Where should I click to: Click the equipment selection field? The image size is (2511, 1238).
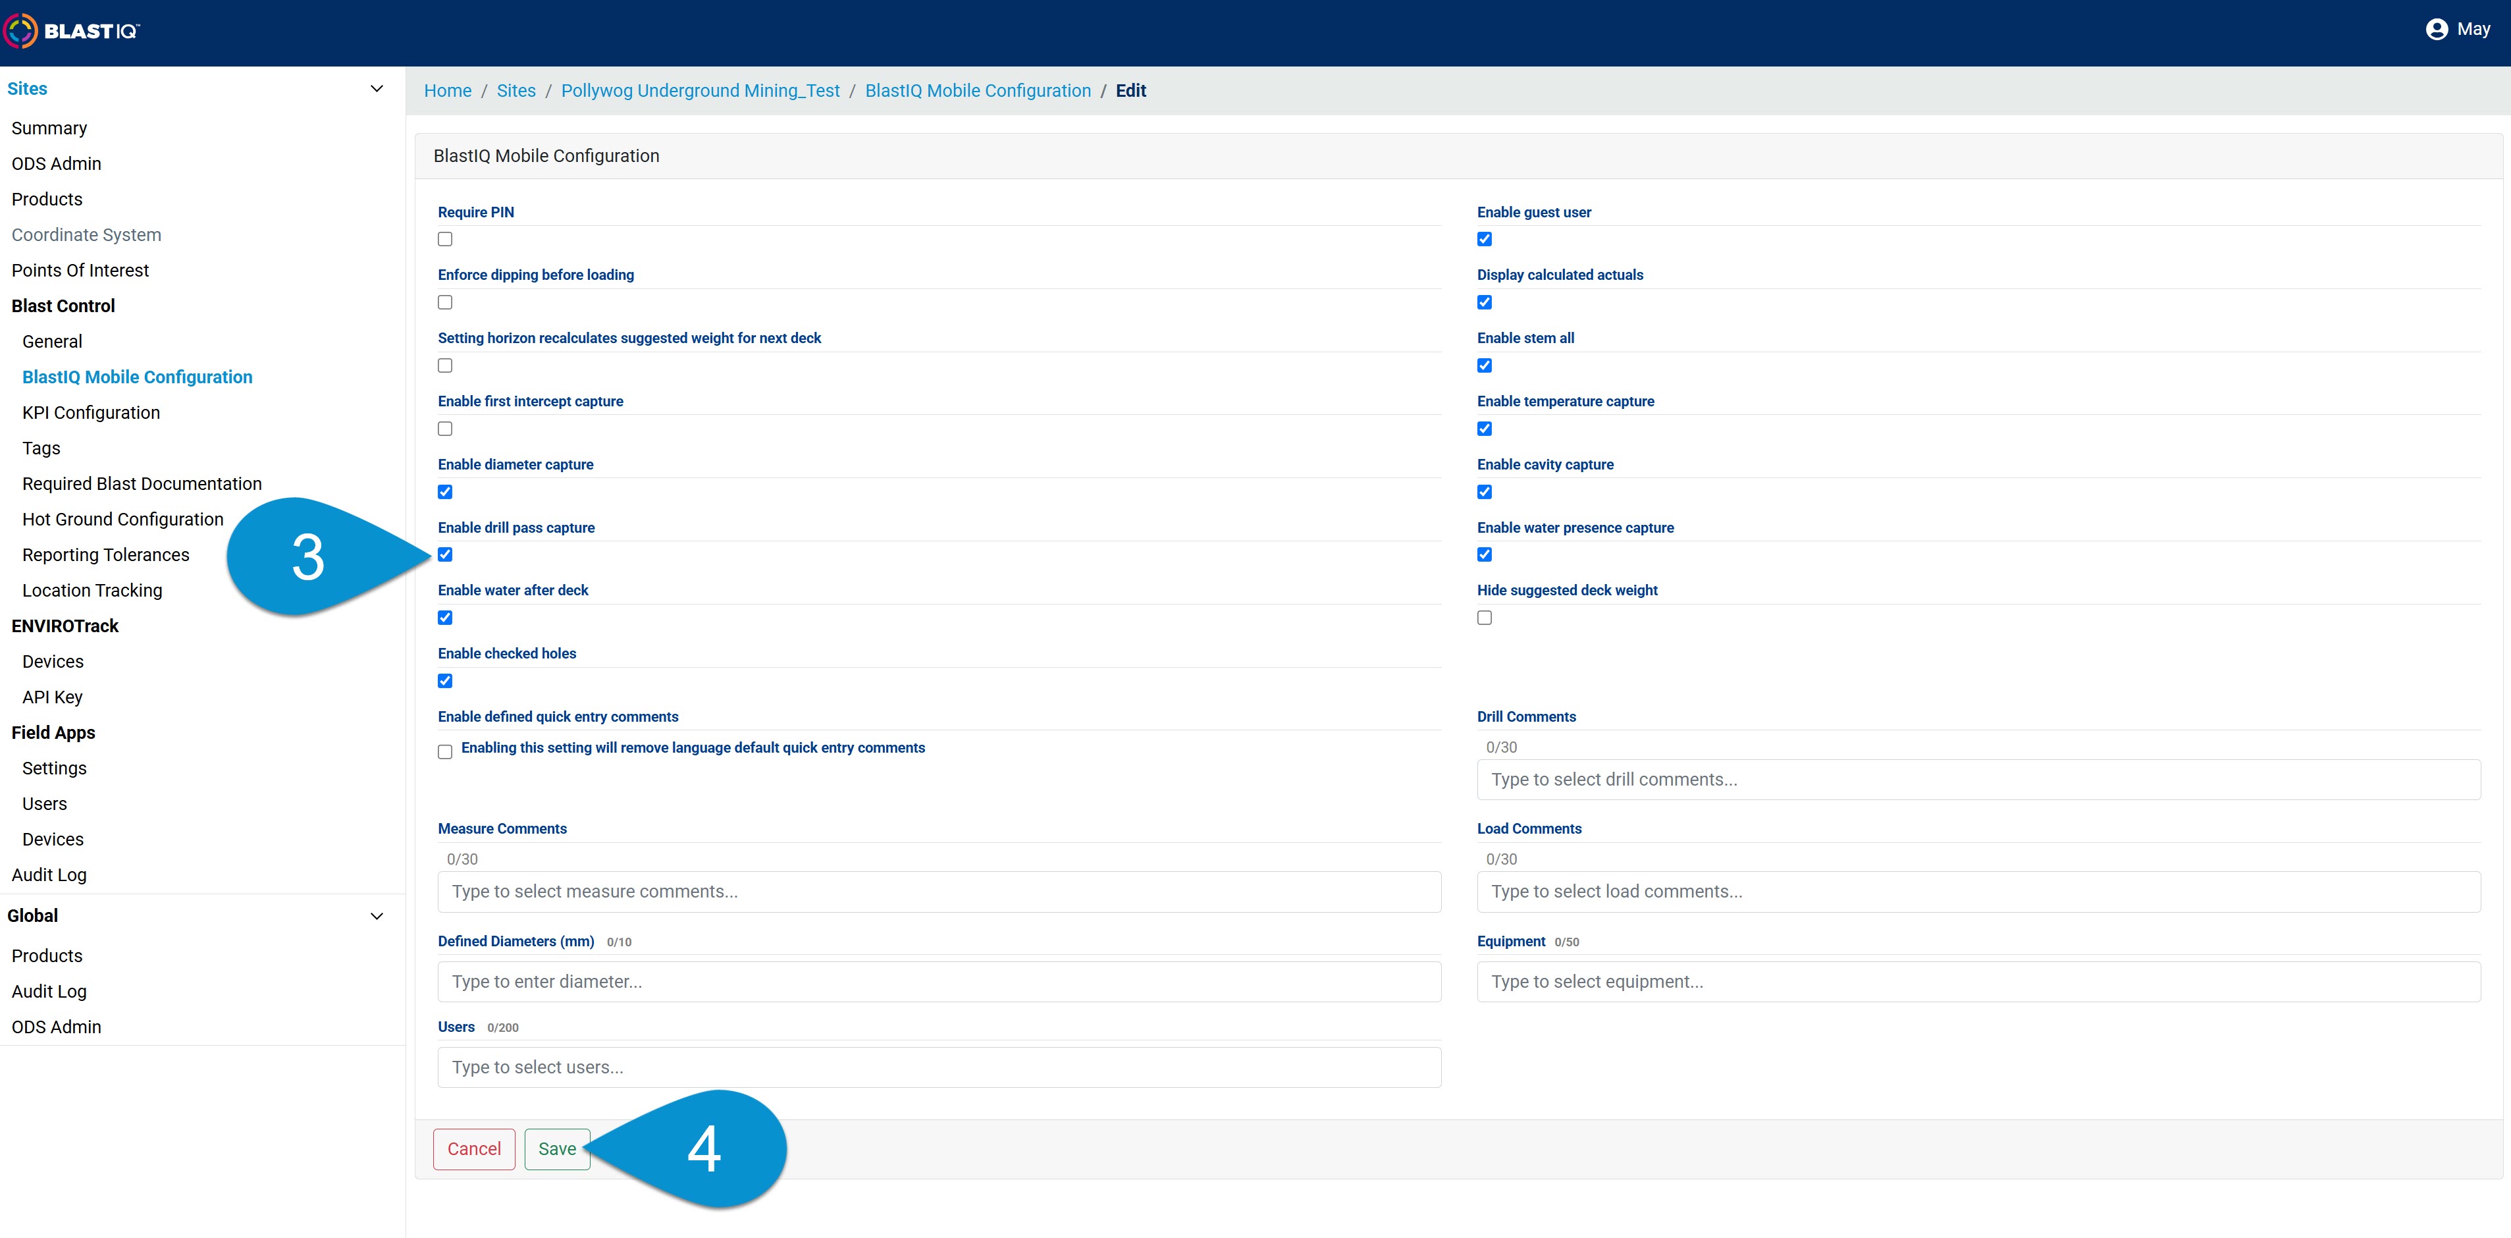[x=1978, y=982]
